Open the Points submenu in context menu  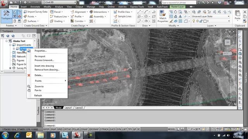coord(47,81)
